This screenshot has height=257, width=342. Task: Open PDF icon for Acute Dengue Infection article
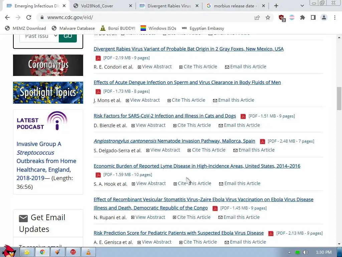tap(98, 92)
